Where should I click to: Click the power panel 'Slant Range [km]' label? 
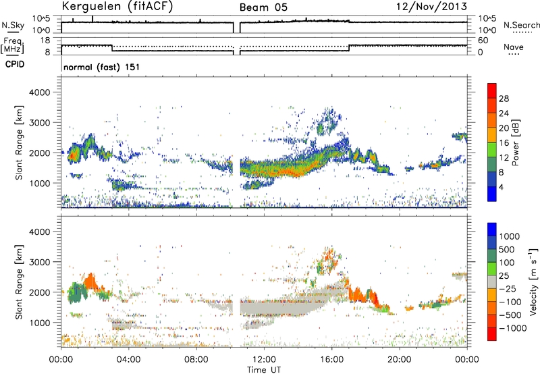coord(19,142)
